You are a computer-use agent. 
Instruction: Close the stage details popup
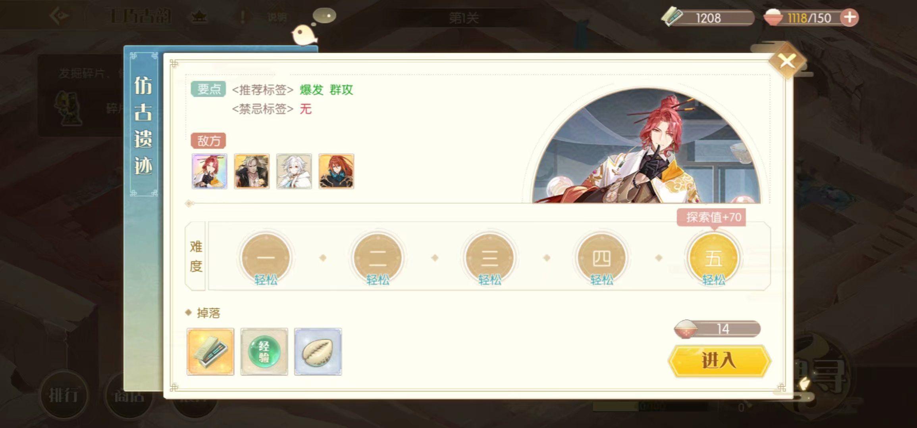(787, 61)
